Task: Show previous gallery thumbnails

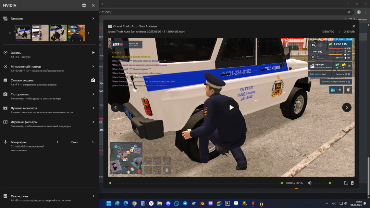Action: pyautogui.click(x=10, y=33)
